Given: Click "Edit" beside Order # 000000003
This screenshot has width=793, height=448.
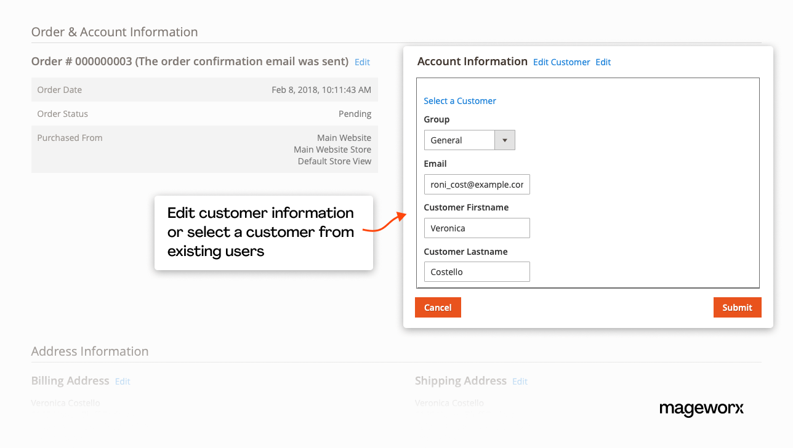Looking at the screenshot, I should click(361, 62).
